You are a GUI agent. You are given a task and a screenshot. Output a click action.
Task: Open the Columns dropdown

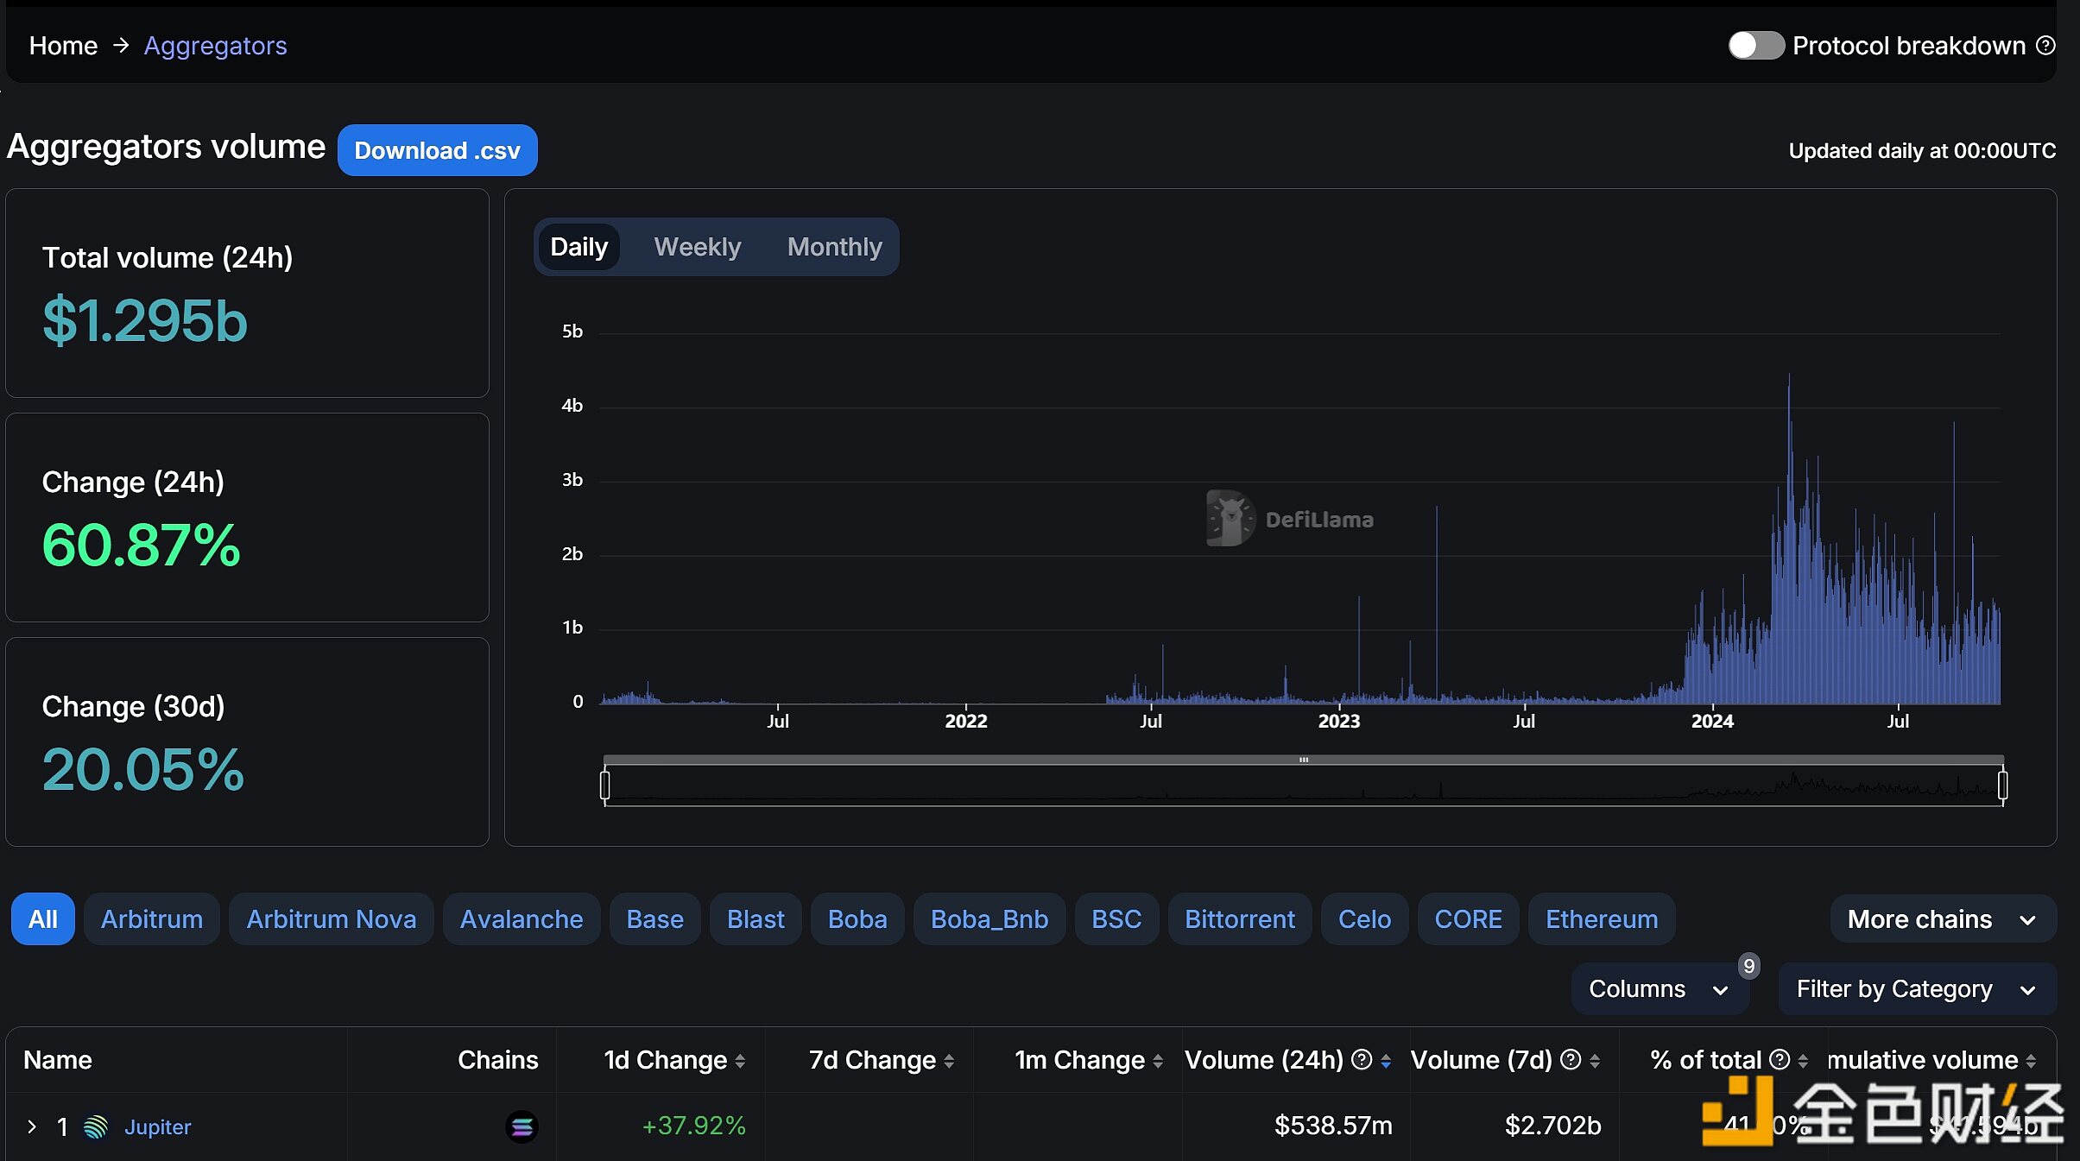(1660, 989)
